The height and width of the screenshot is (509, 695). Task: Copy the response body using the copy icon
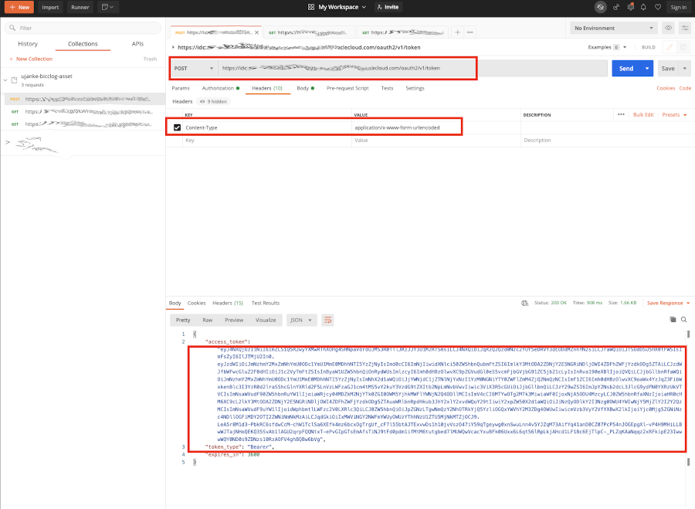[x=672, y=320]
